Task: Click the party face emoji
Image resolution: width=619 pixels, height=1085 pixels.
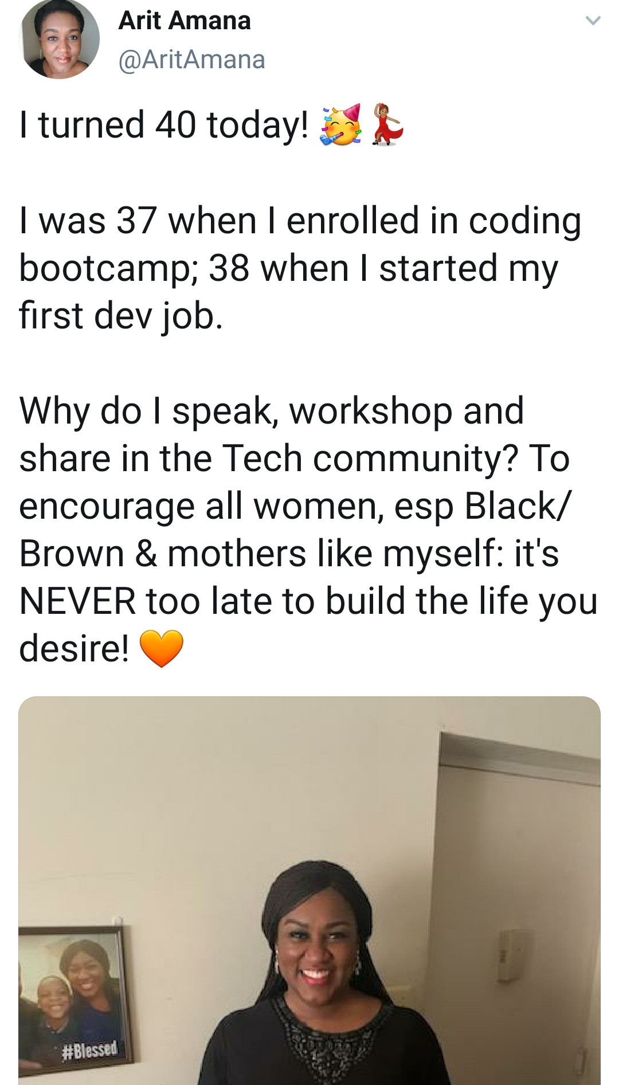Action: click(x=340, y=125)
